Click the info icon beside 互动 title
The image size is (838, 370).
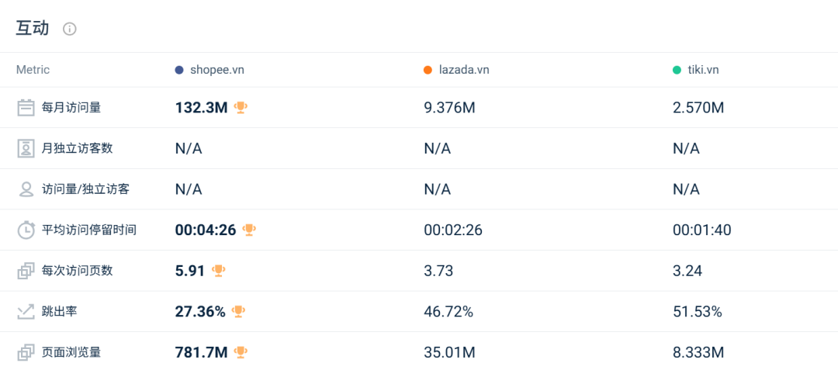coord(70,29)
